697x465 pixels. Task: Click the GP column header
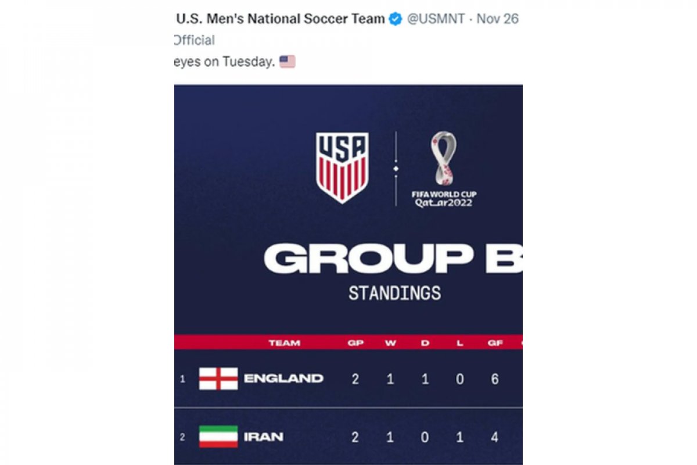pos(356,342)
